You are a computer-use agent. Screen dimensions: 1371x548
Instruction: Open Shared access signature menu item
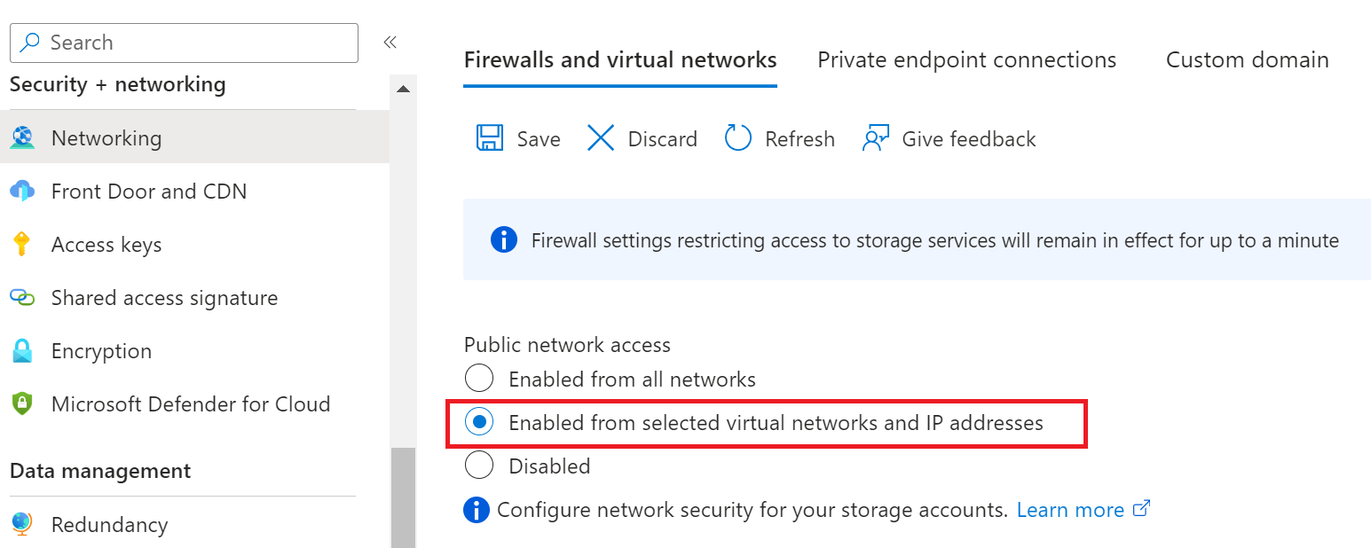coord(164,298)
